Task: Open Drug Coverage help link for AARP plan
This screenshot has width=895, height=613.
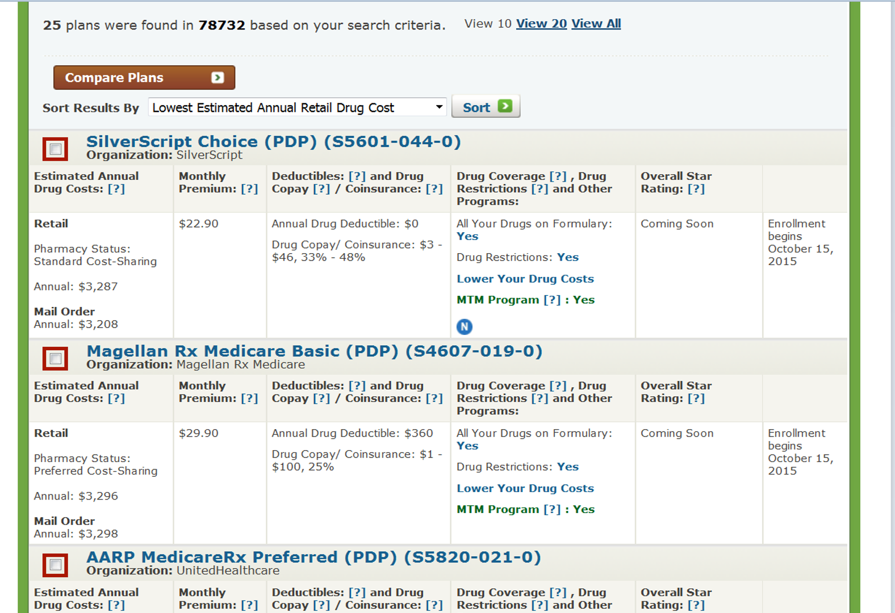Action: pyautogui.click(x=558, y=593)
